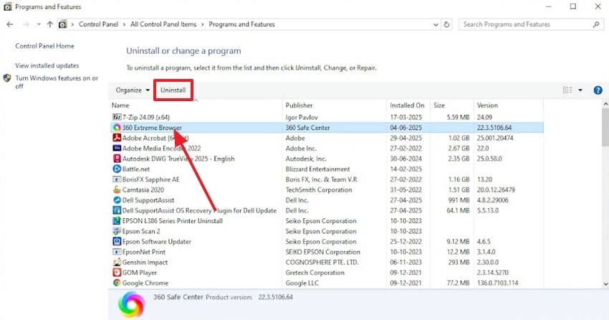Click the Genshin Impact icon
This screenshot has width=609, height=320.
117,262
